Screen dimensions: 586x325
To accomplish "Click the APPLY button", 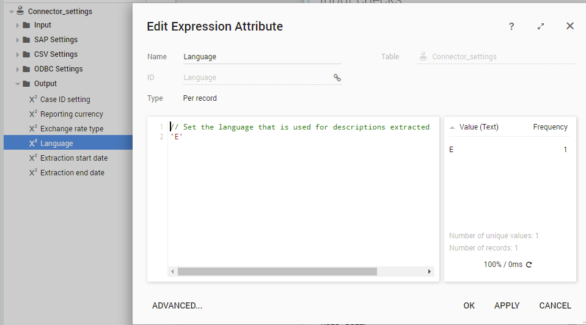I will point(507,305).
